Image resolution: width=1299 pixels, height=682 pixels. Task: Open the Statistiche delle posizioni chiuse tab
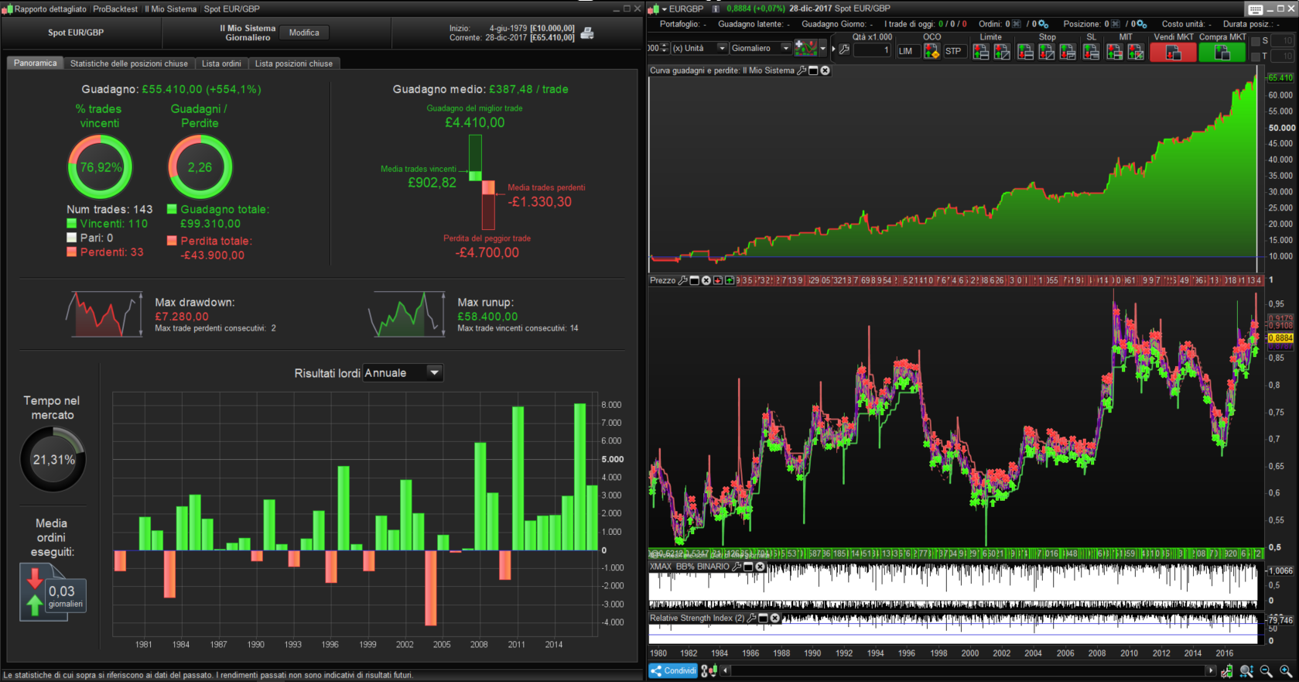point(129,63)
